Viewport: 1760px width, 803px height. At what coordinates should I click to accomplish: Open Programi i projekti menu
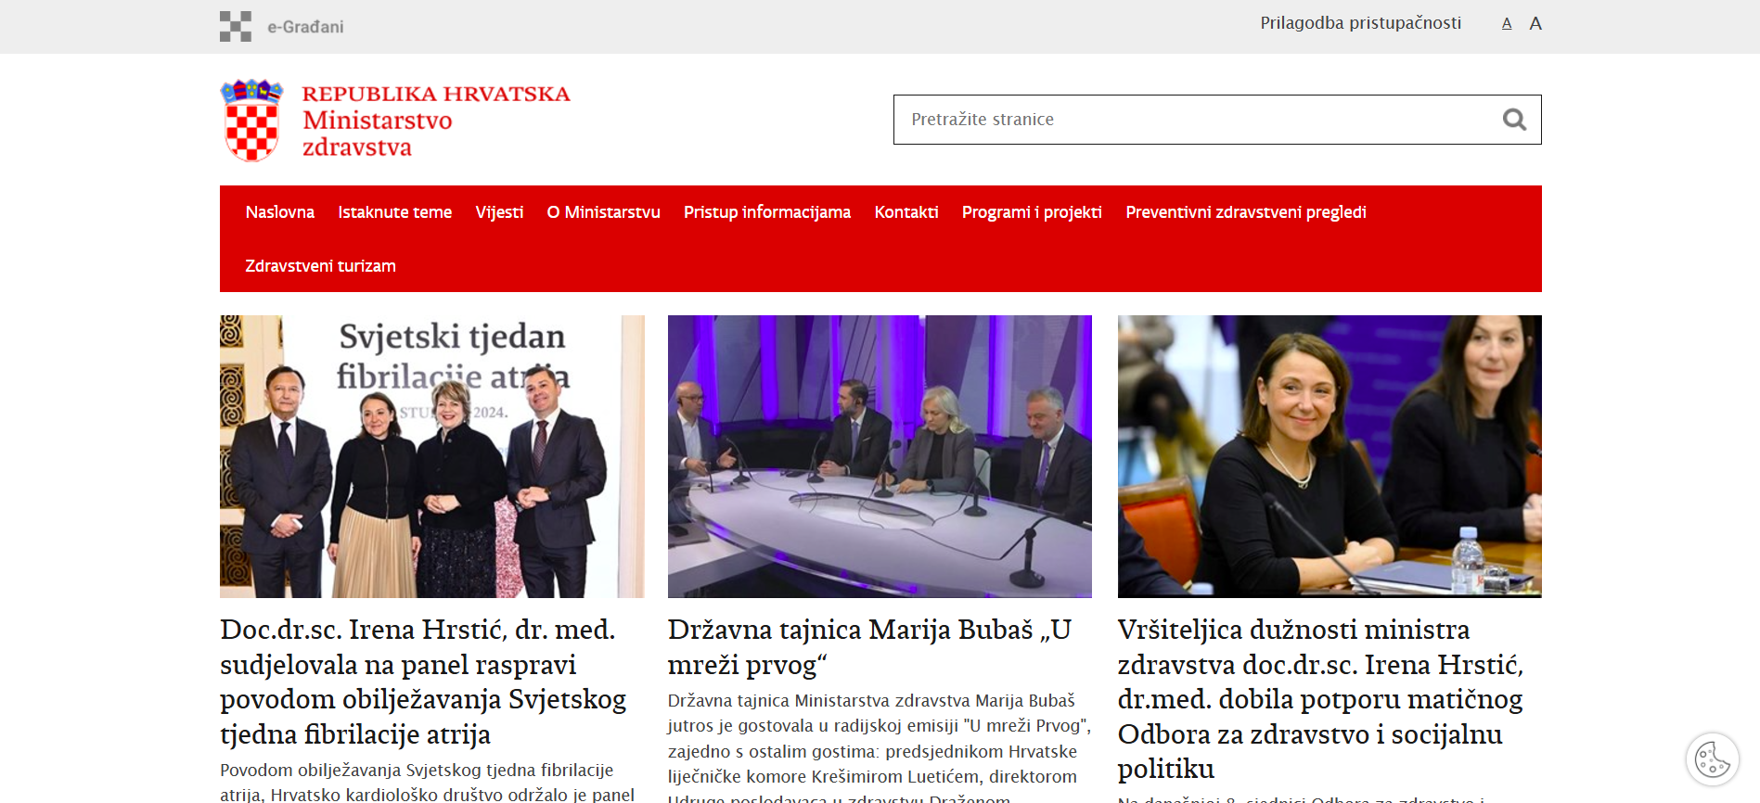click(x=1032, y=212)
